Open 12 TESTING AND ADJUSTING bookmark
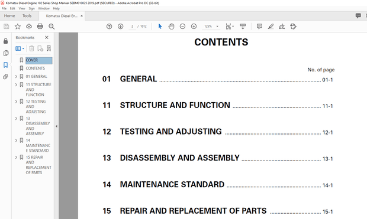The width and height of the screenshot is (367, 219). [x=36, y=106]
